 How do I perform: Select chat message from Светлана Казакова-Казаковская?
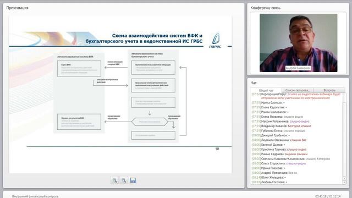pyautogui.click(x=291, y=159)
